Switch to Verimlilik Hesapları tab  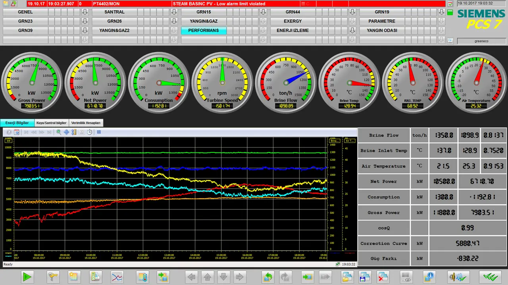tap(86, 123)
